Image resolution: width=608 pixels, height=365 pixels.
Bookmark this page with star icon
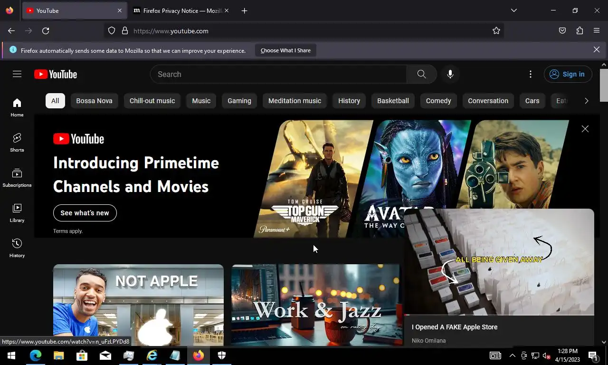pyautogui.click(x=496, y=31)
